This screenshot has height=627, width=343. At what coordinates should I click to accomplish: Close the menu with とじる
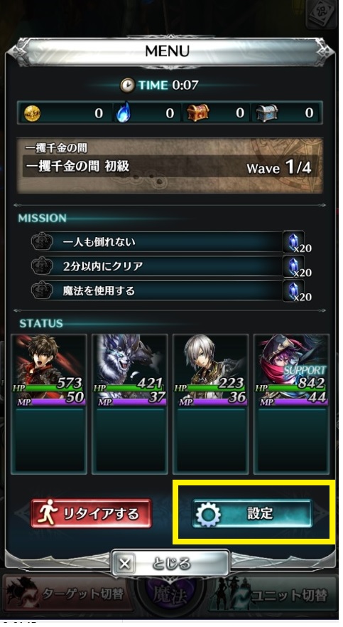click(170, 564)
